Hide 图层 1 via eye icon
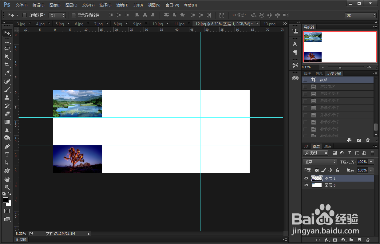Screen dimensions: 380x244 (306, 178)
